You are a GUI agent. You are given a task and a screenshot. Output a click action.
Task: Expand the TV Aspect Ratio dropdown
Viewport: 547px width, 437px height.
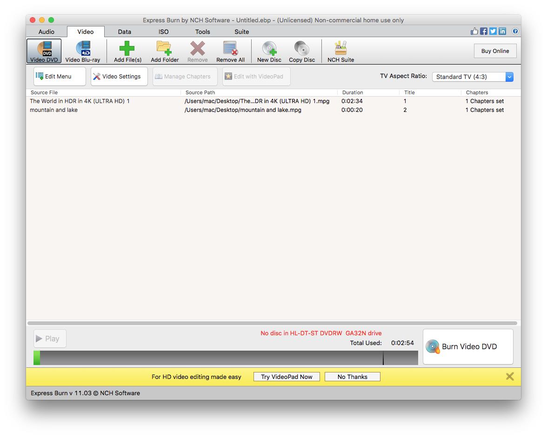point(509,77)
